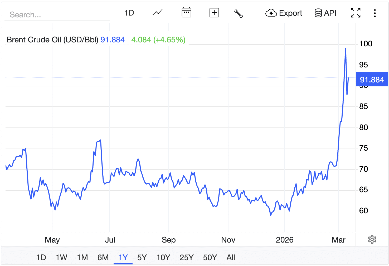Image resolution: width=389 pixels, height=266 pixels.
Task: Open the API access panel
Action: (325, 13)
